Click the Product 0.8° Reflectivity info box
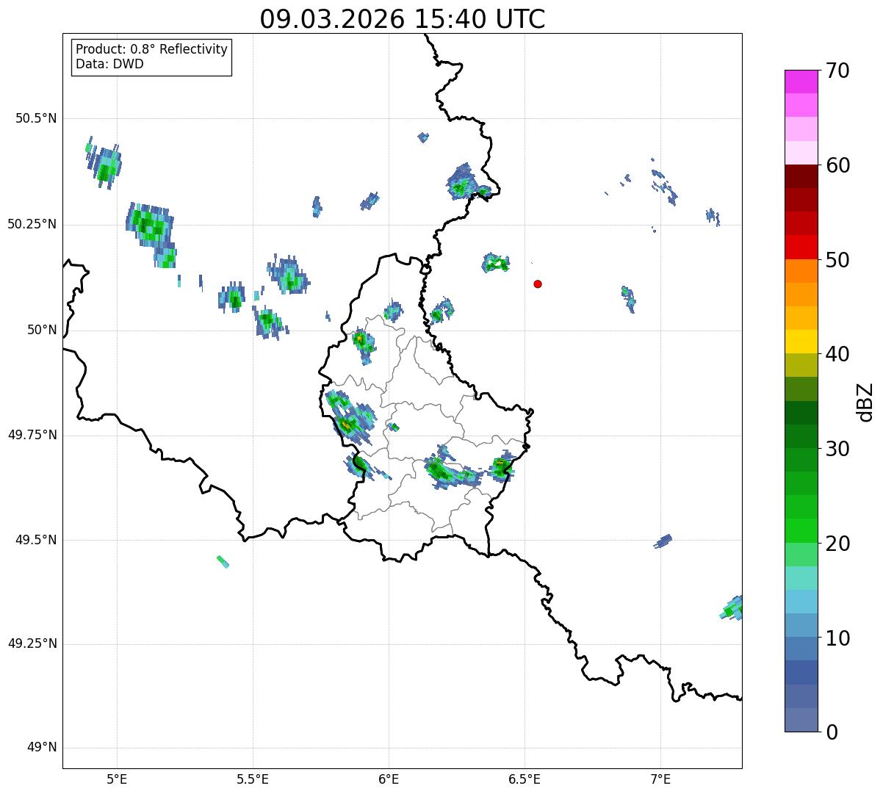This screenshot has width=883, height=794. [151, 57]
